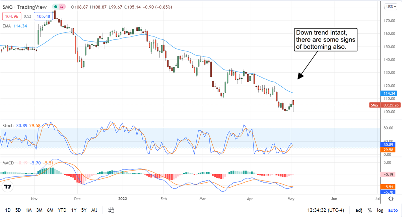
Task: Click the Nov date axis label
Action: [35, 199]
